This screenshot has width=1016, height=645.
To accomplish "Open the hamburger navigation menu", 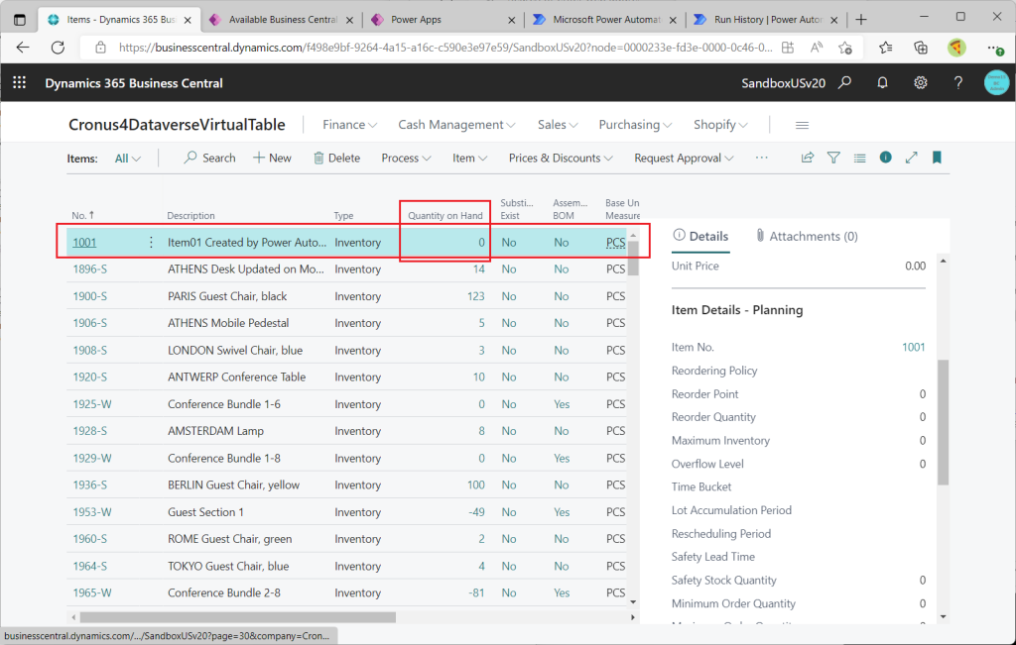I will click(x=802, y=125).
